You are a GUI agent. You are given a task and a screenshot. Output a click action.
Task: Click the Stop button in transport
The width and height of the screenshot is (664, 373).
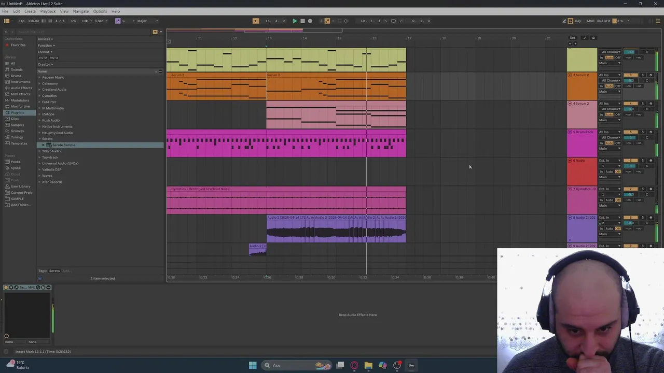click(302, 21)
